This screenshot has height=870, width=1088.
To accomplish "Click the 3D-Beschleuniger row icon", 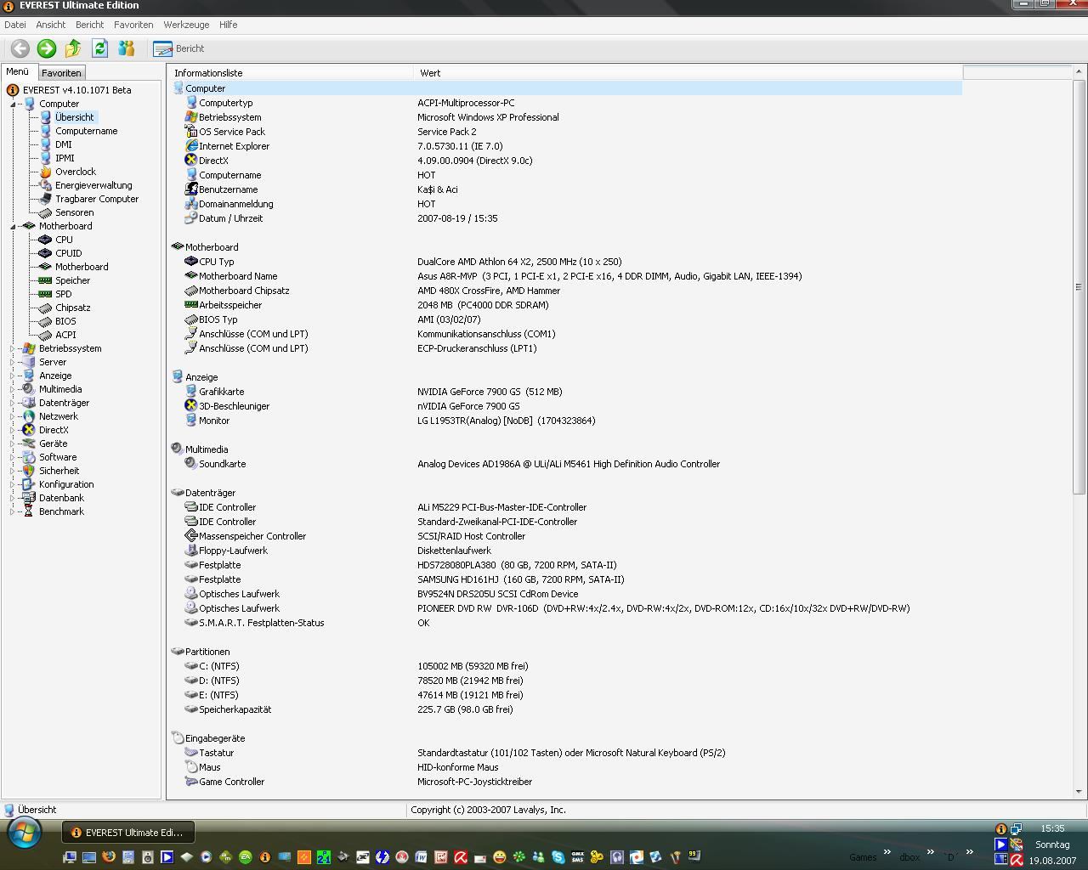I will point(191,405).
